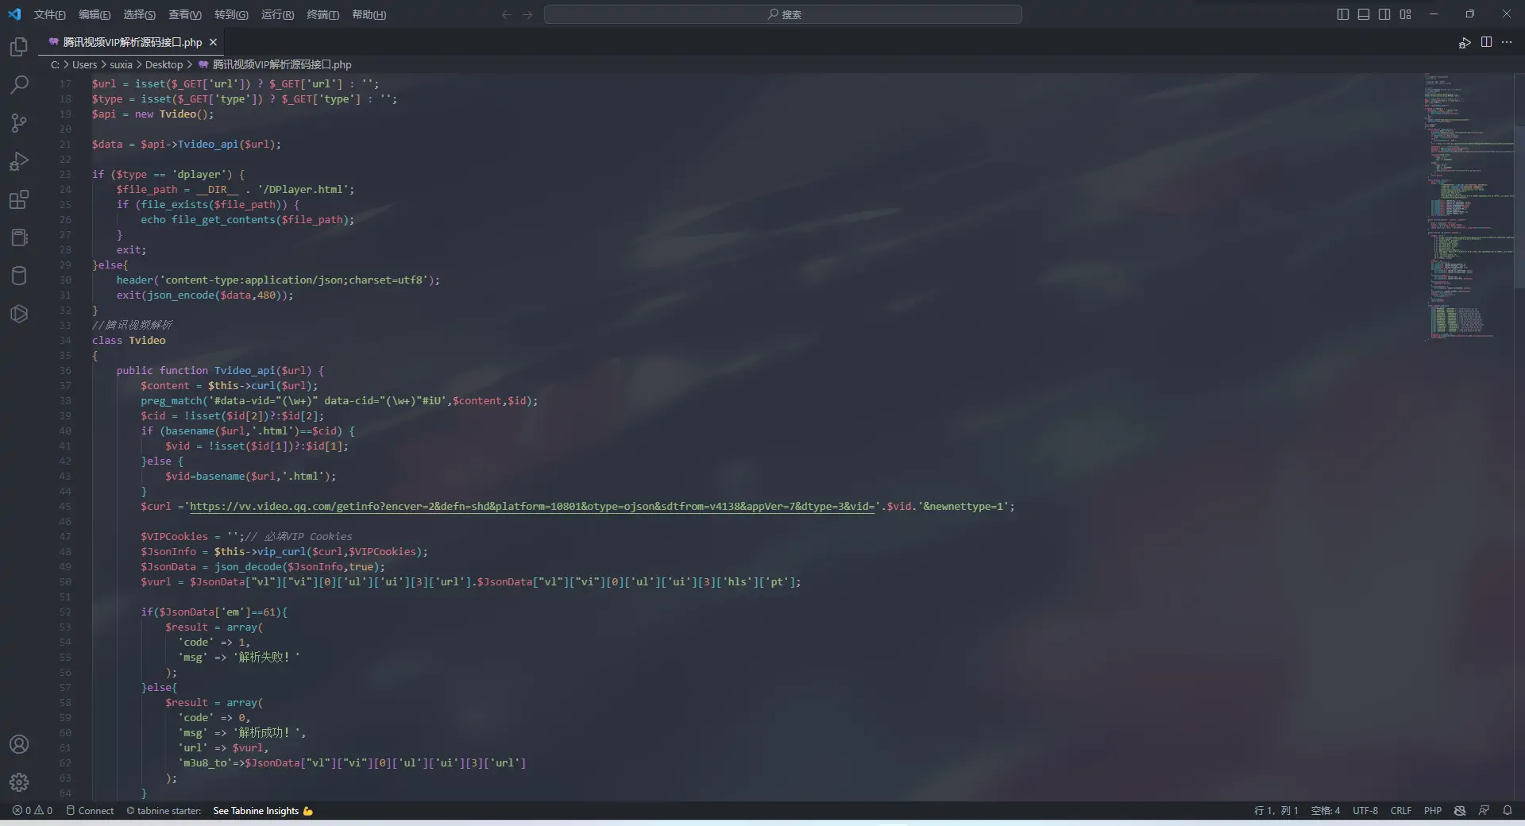This screenshot has width=1525, height=826.
Task: Expand the suxia breadcrumb segment
Action: tap(121, 64)
